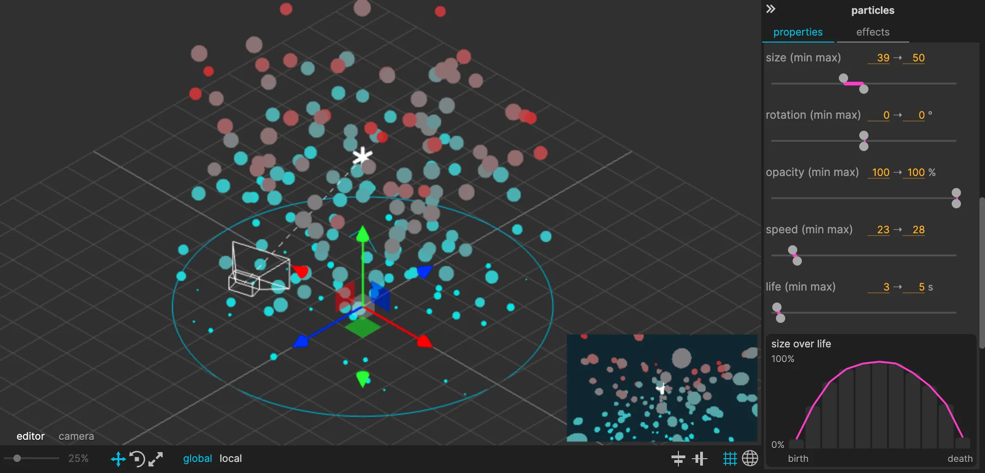
Task: Toggle the grid display icon
Action: (730, 459)
